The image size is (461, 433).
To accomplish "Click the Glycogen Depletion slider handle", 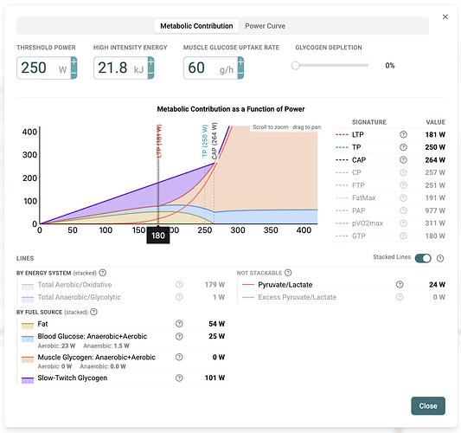I will 295,65.
